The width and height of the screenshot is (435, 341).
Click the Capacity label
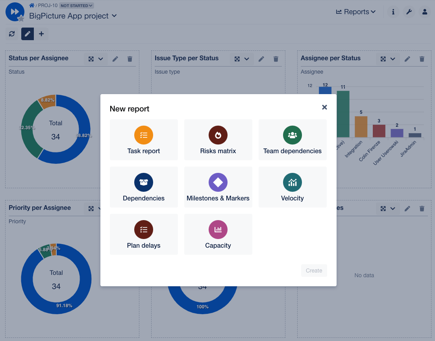point(218,246)
